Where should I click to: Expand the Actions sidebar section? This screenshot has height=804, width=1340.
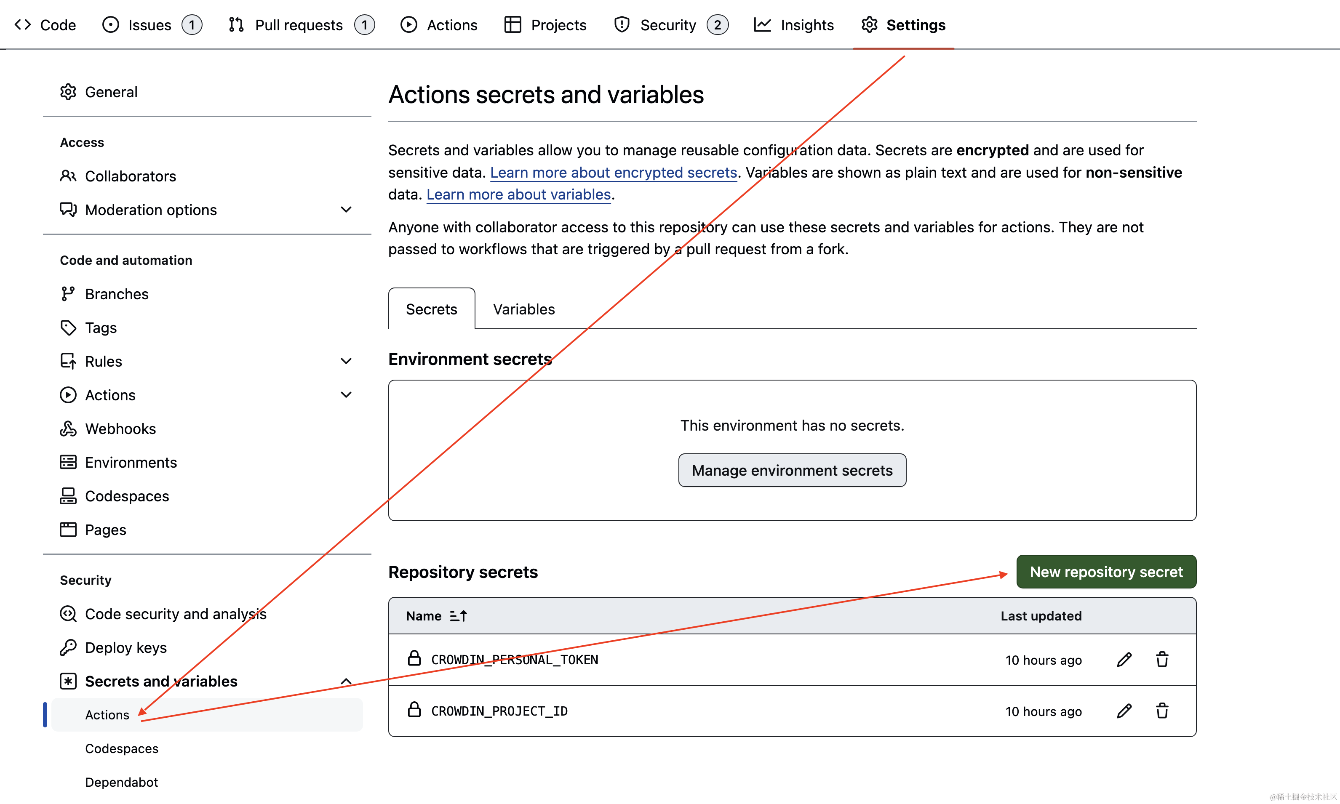click(346, 395)
